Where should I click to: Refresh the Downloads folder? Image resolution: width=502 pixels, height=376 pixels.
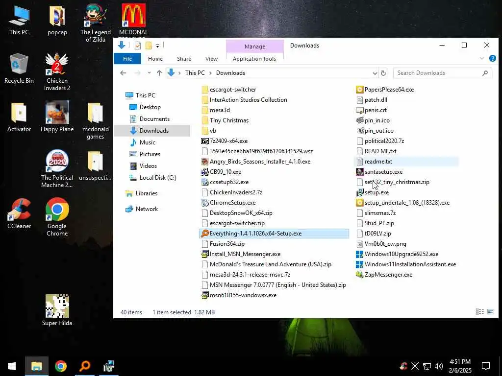[383, 73]
